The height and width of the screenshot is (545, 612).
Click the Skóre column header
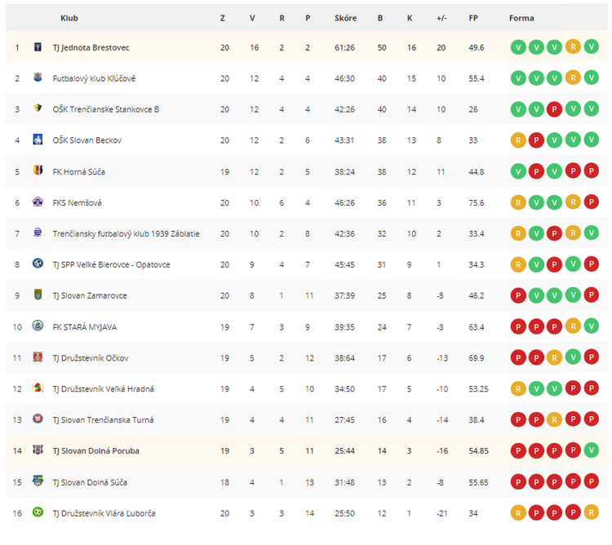pyautogui.click(x=345, y=18)
